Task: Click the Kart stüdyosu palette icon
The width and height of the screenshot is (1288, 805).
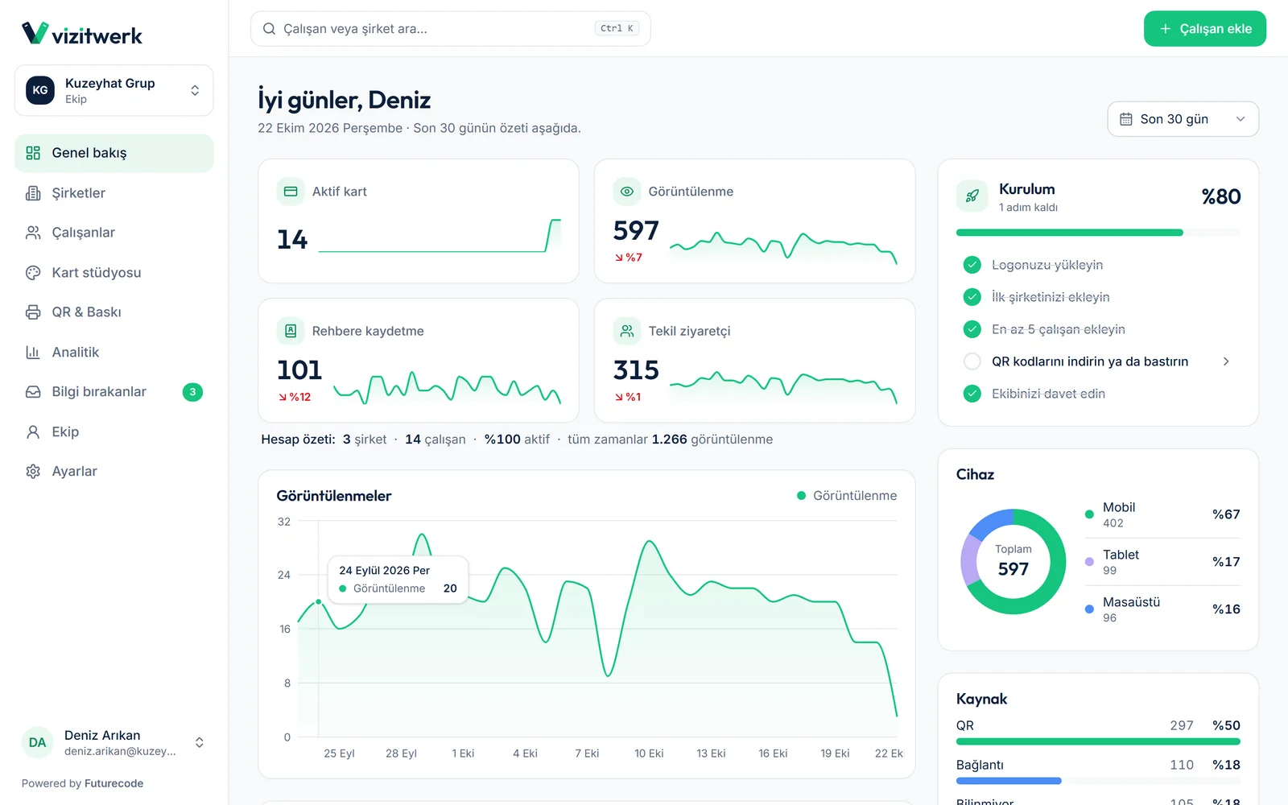Action: (x=33, y=273)
